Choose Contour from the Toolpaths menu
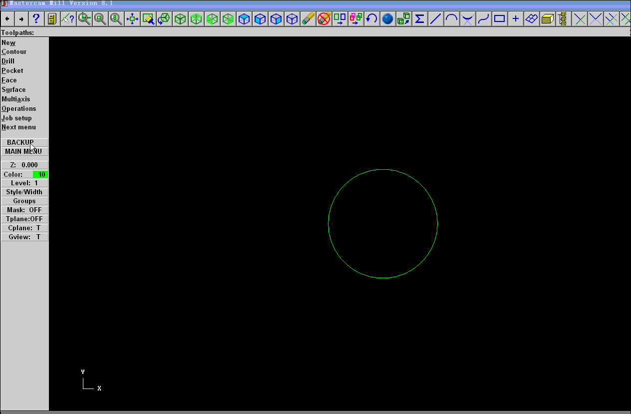631x414 pixels. pyautogui.click(x=14, y=52)
